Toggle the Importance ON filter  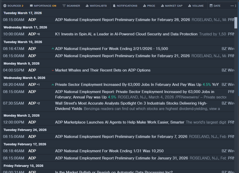[x=43, y=6]
